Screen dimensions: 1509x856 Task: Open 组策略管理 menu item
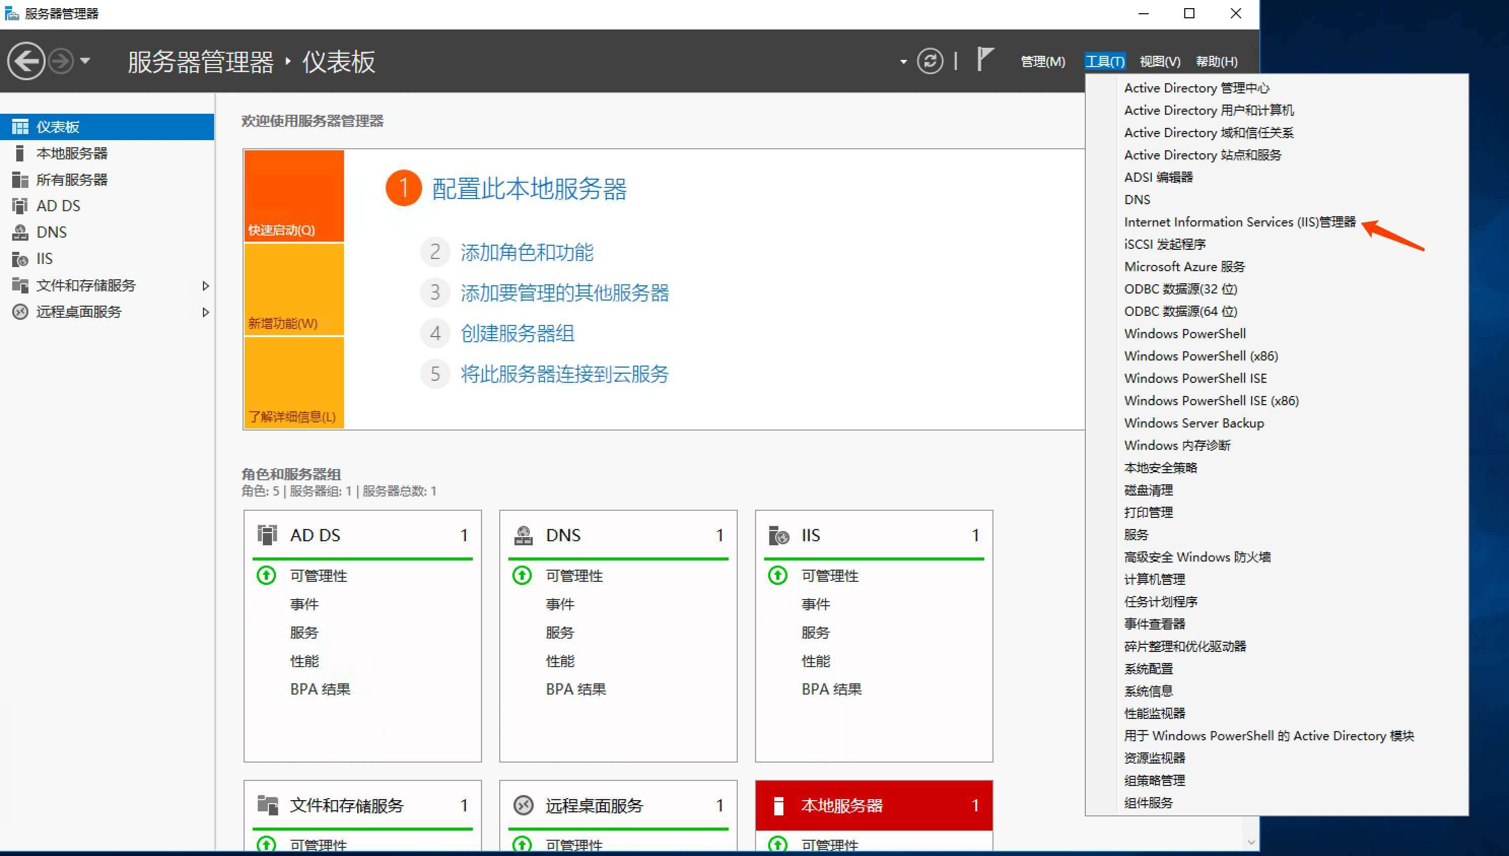(x=1155, y=780)
